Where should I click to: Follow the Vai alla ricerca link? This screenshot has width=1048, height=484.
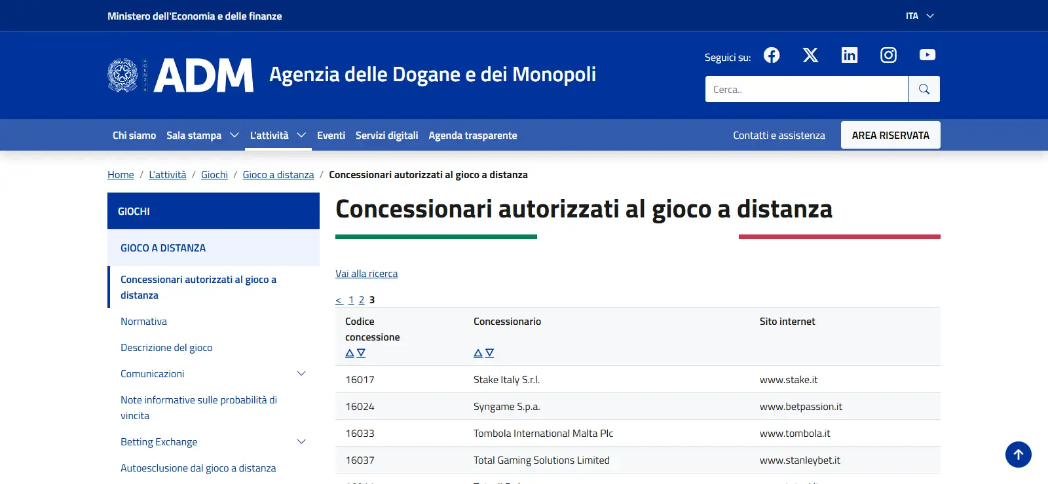366,274
